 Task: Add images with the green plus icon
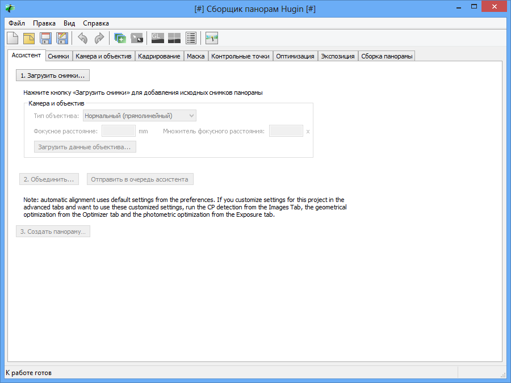coord(120,38)
